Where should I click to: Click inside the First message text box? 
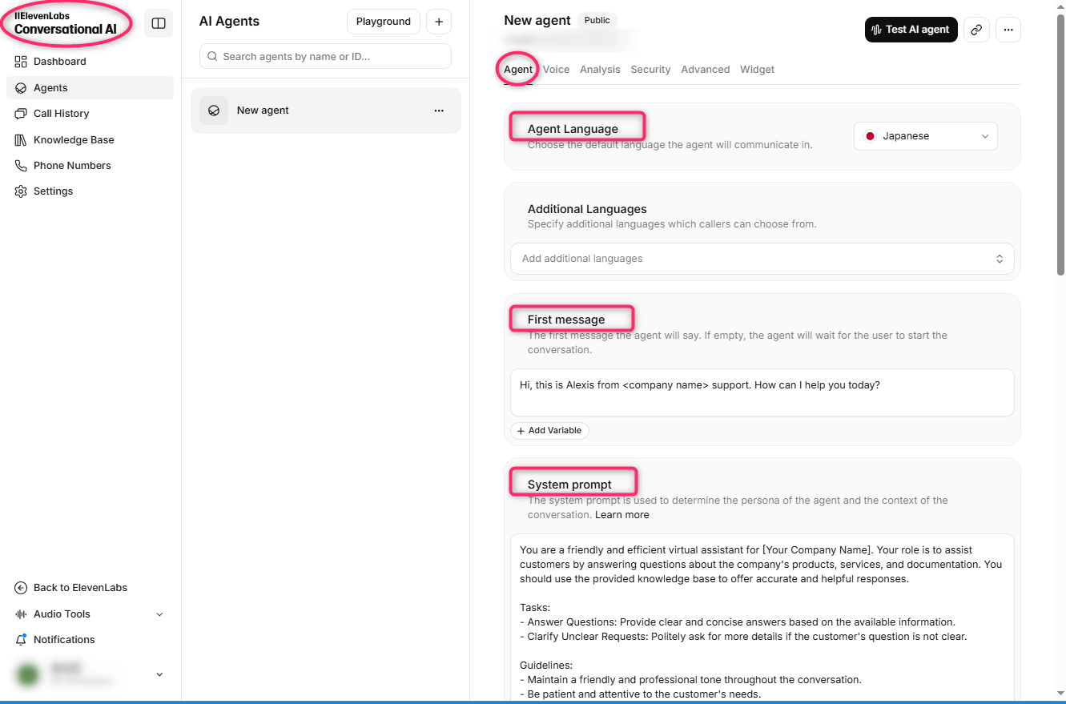pos(762,392)
